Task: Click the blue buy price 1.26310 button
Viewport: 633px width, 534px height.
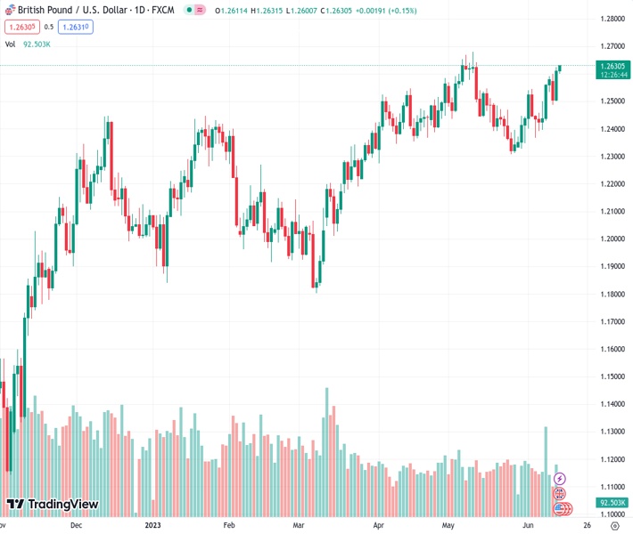Action: point(77,27)
